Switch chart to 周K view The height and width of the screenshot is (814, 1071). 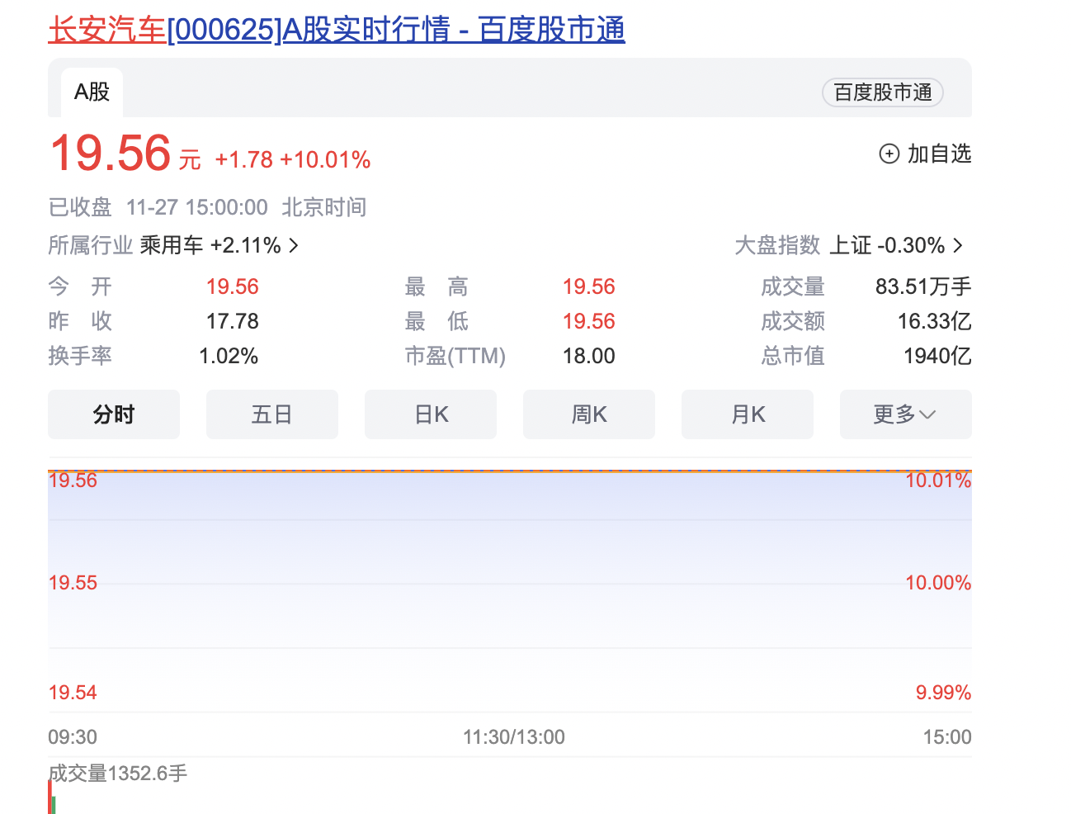coord(589,414)
